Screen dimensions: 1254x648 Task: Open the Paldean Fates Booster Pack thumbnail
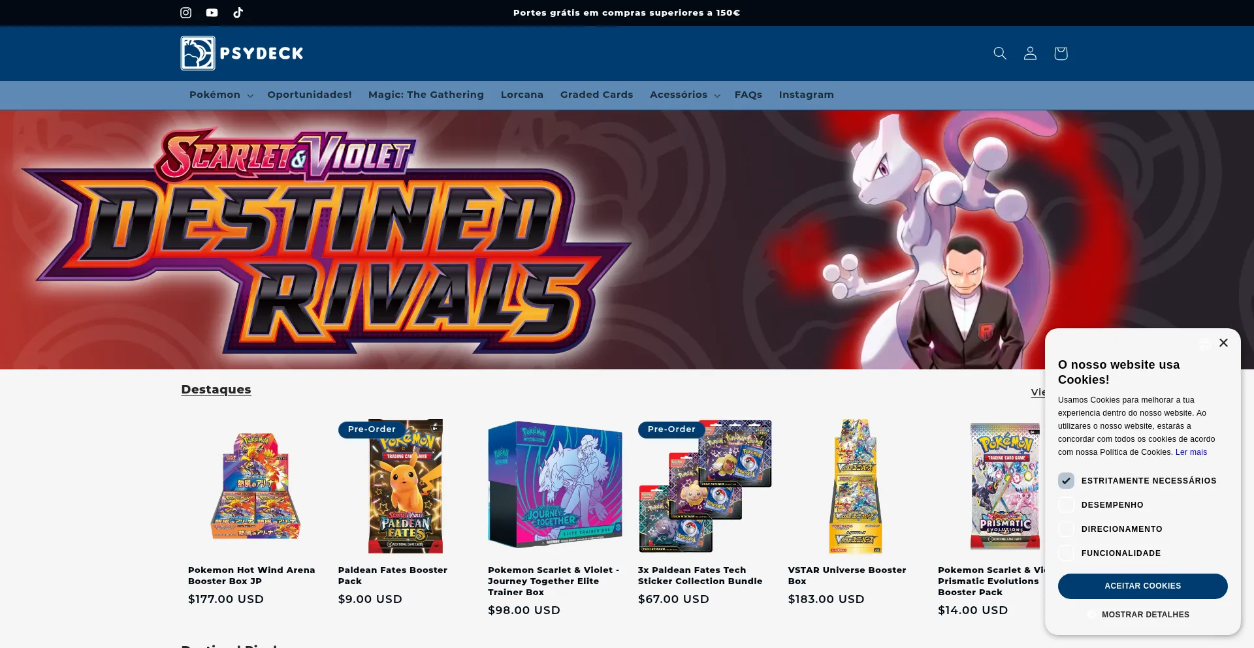tap(406, 486)
